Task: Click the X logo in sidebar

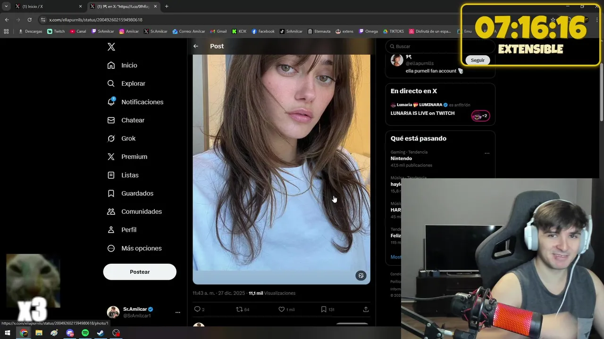Action: point(111,47)
